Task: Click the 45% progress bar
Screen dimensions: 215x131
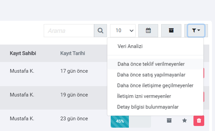Action: (x=131, y=121)
